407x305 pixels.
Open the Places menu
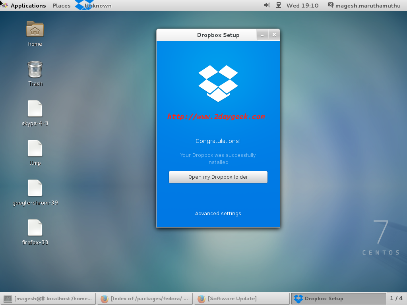pyautogui.click(x=61, y=6)
